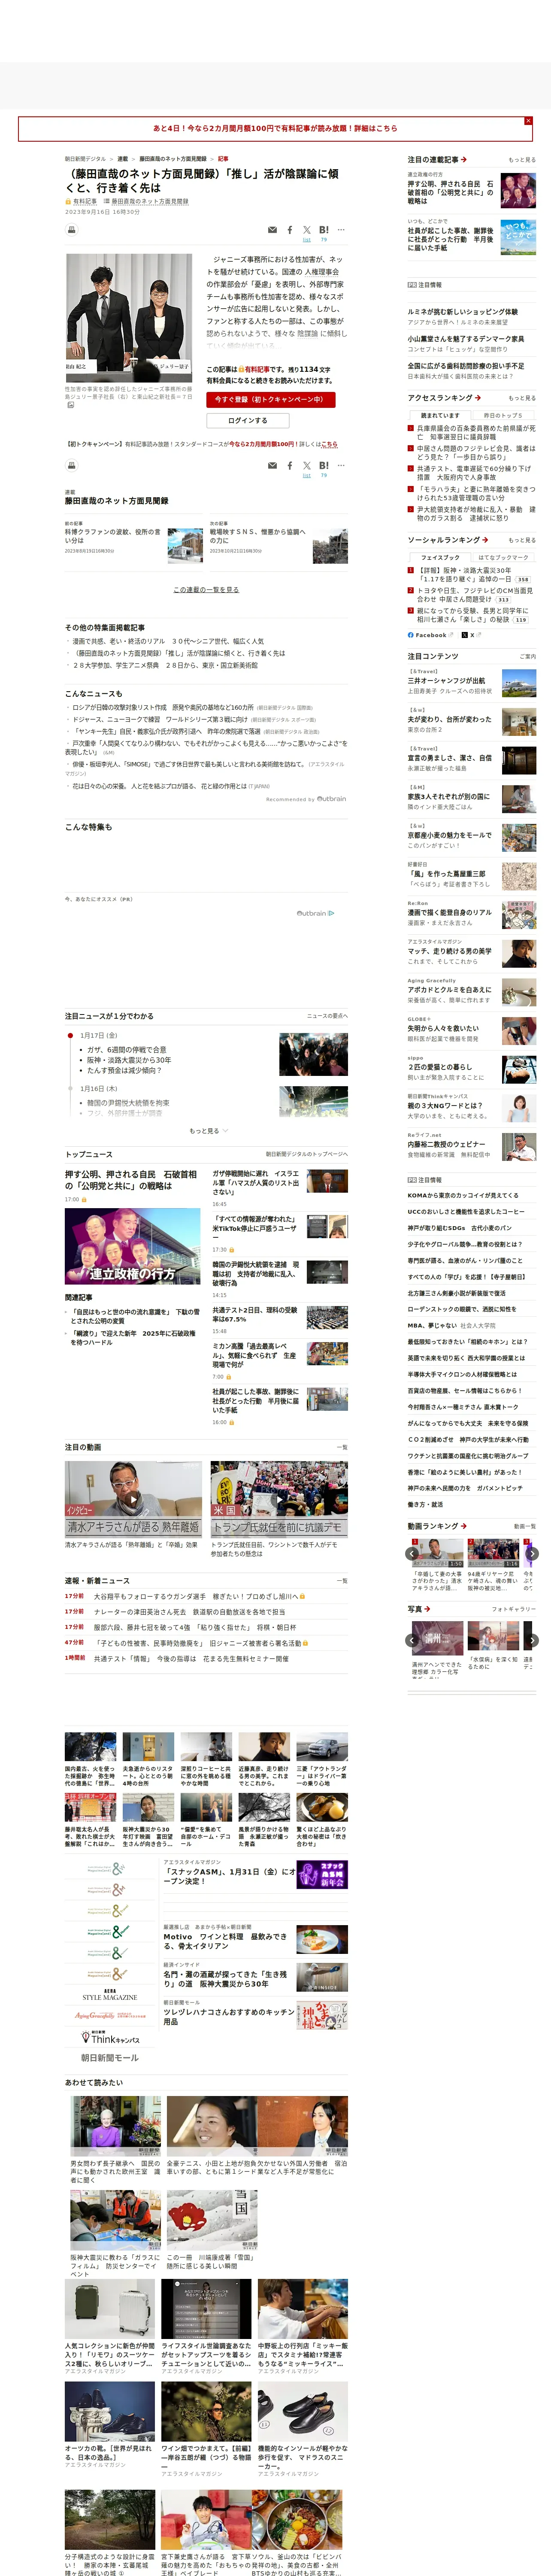
Task: Open X account link under social ranking
Action: click(x=472, y=635)
